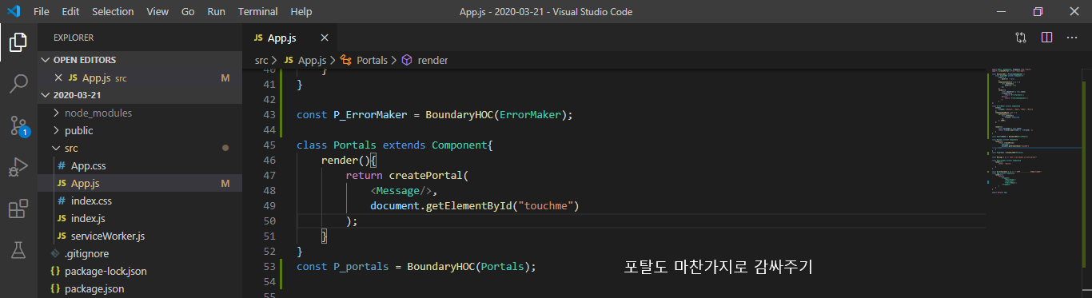Click the Compare Changes icon in editor toolbar
The image size is (1092, 298).
(1021, 38)
